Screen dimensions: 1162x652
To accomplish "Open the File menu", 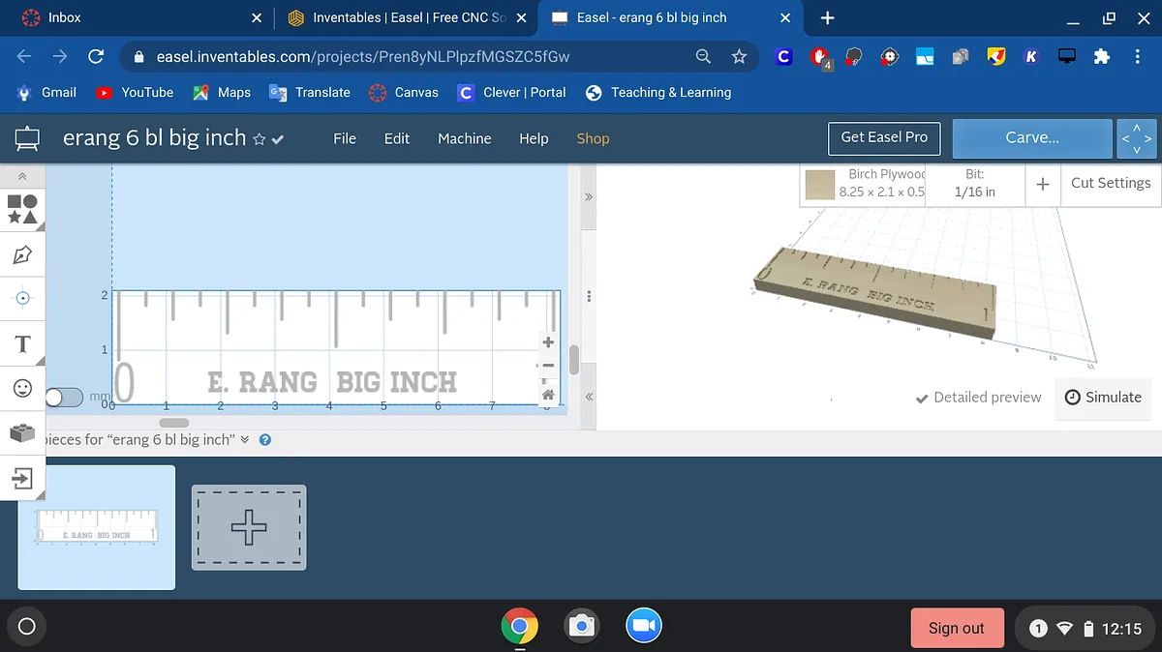I will pyautogui.click(x=345, y=138).
